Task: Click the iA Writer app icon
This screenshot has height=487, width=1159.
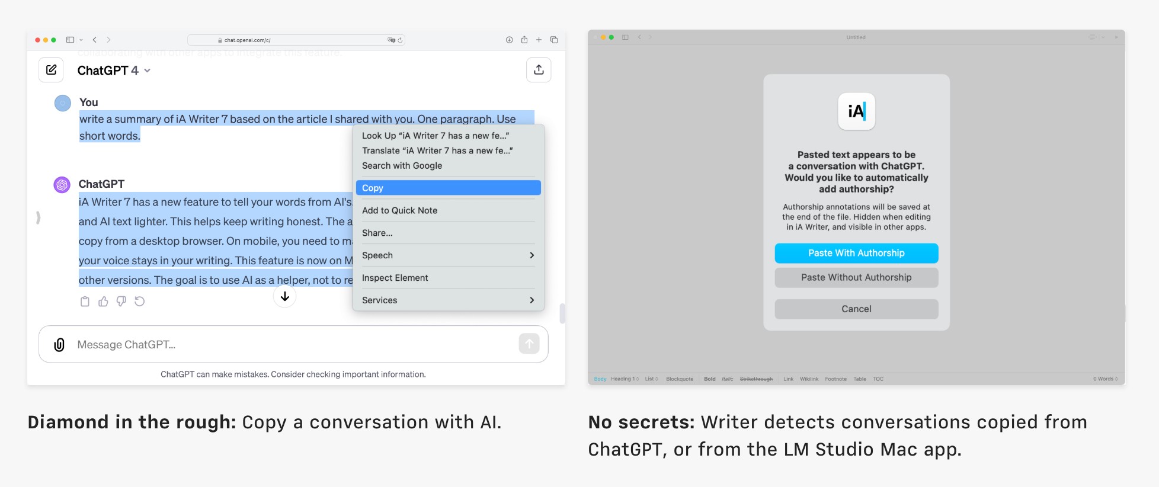Action: click(856, 111)
